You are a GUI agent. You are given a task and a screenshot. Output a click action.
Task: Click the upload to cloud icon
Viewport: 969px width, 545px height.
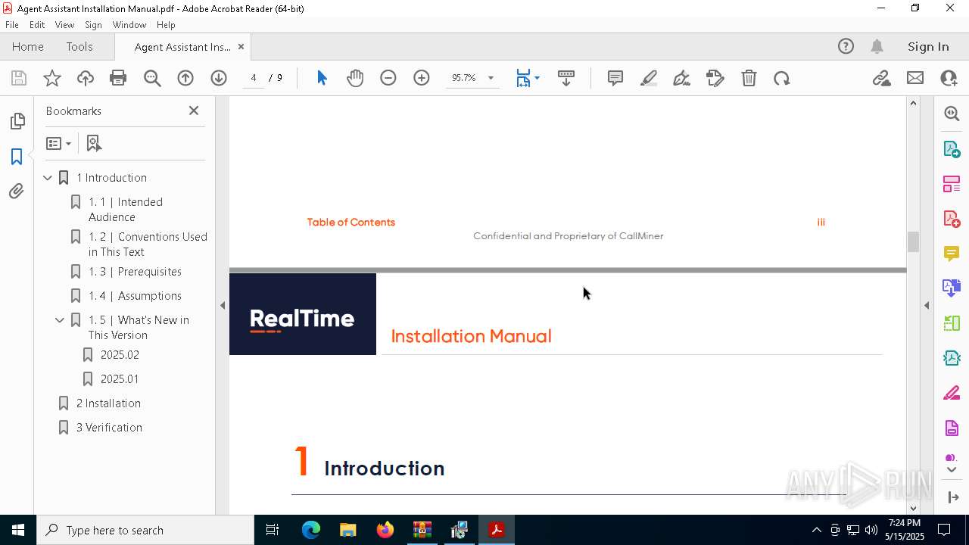point(86,78)
